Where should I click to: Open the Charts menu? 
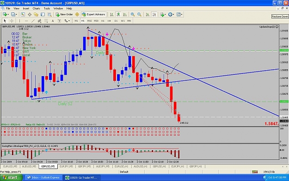36,8
